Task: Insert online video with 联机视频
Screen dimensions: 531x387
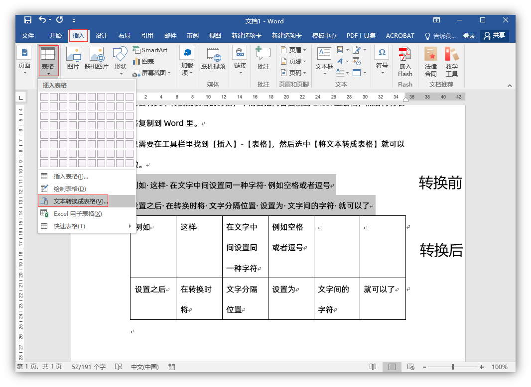Action: 213,59
